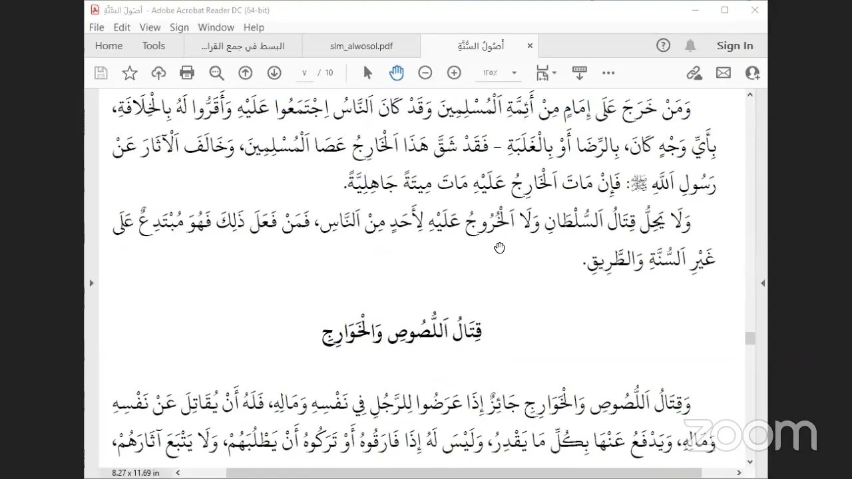Zoom in with plus icon
Screen dimensions: 852x479
pos(454,73)
